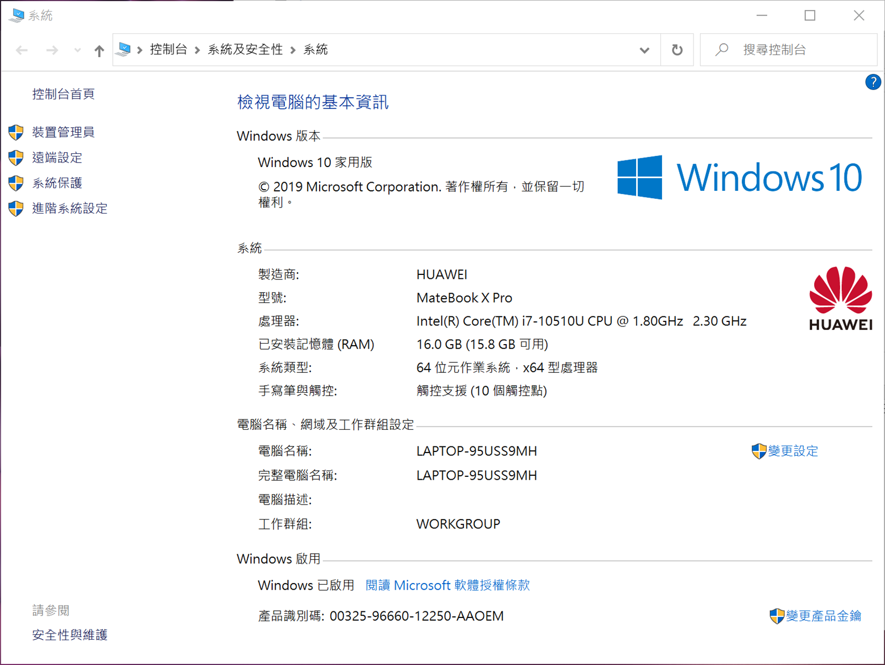Click the up arrow navigation button
885x665 pixels.
click(x=99, y=51)
